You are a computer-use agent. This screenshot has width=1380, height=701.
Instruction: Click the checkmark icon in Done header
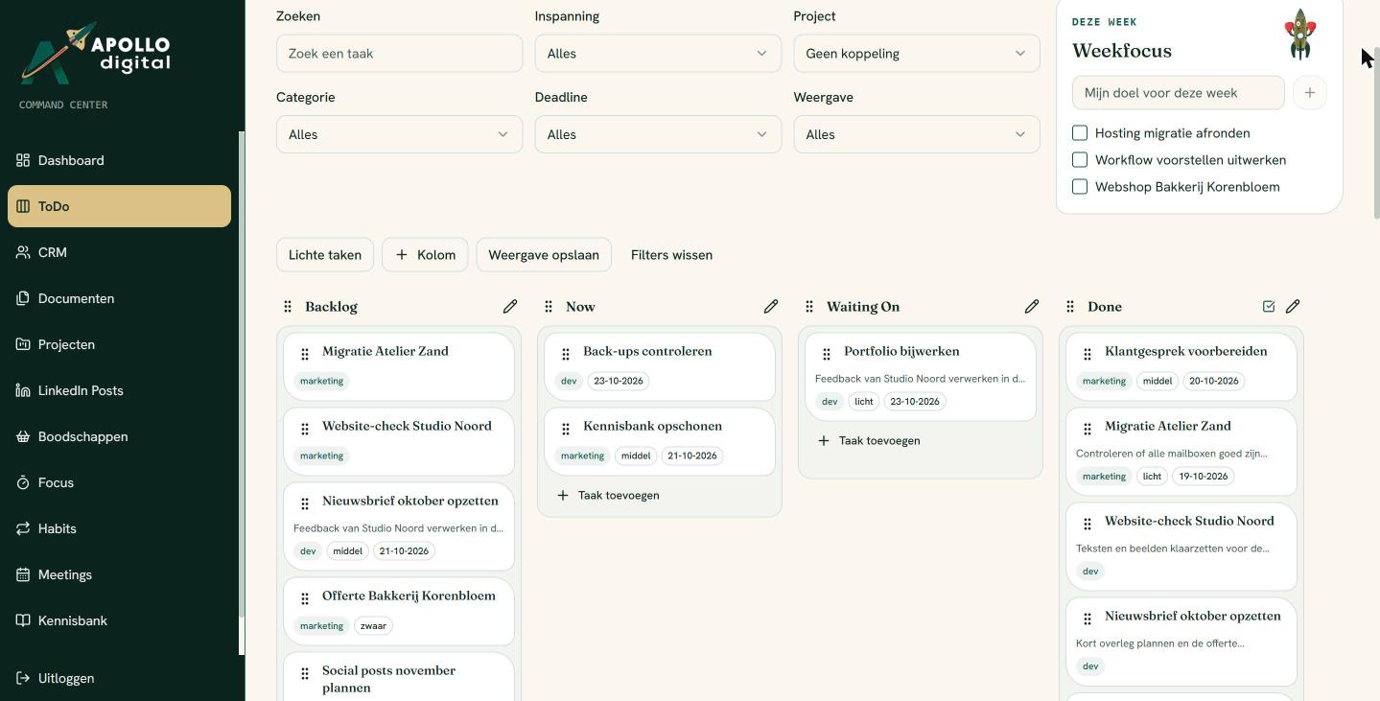click(1269, 307)
